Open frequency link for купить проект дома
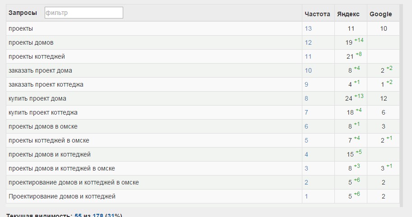The height and width of the screenshot is (217, 412). coord(307,98)
